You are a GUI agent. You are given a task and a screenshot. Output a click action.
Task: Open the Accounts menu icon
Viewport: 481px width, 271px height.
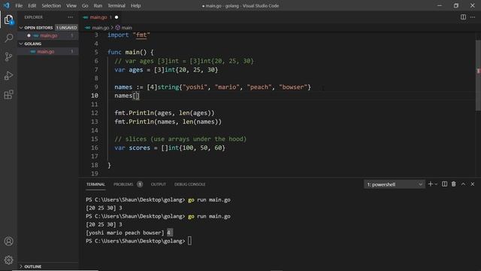pos(8,242)
